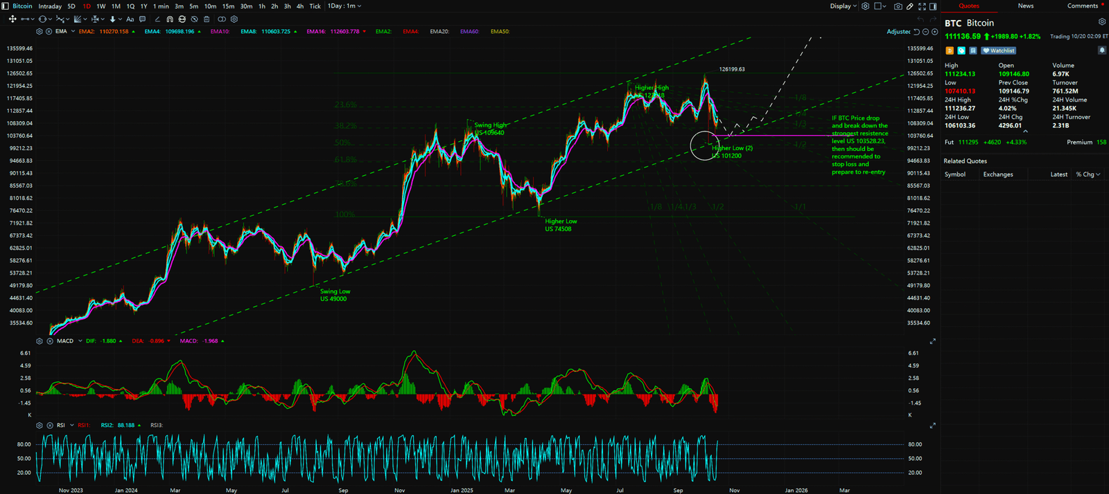Enter fullscreen chart mode

click(922, 6)
